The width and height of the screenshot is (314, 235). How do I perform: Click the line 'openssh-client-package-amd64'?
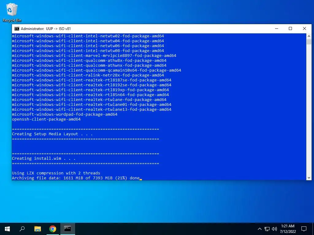(46, 119)
